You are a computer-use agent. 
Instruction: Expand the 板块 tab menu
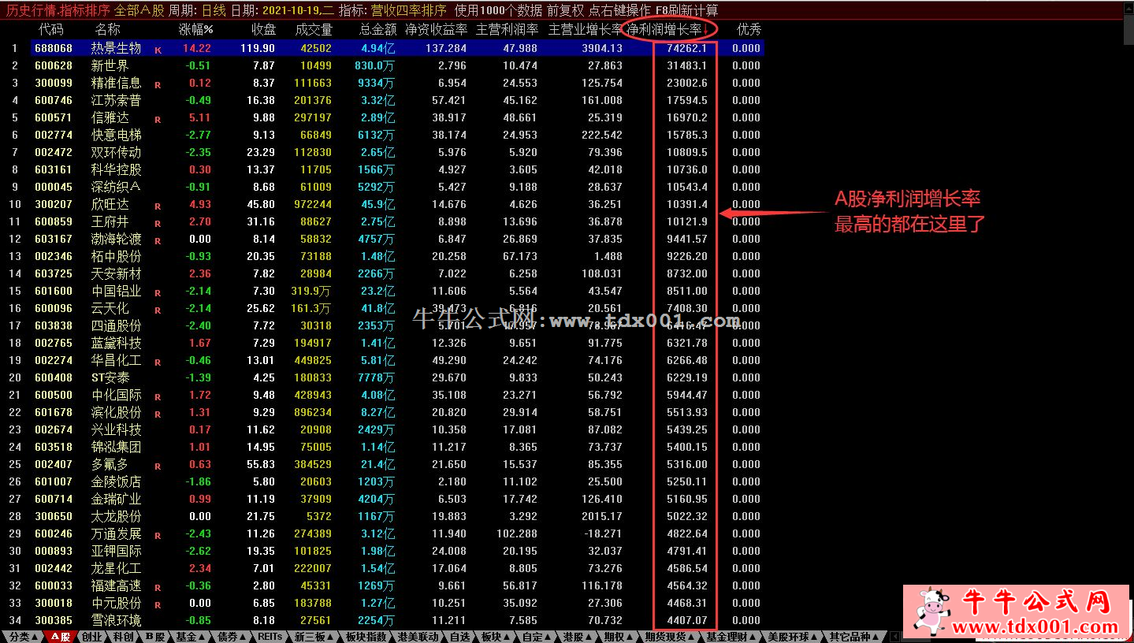497,637
